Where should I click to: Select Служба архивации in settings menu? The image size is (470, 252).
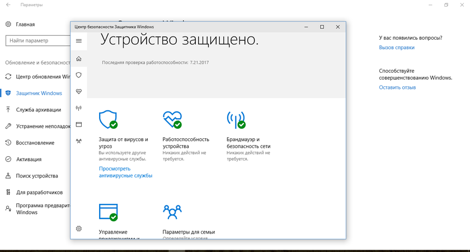[39, 109]
